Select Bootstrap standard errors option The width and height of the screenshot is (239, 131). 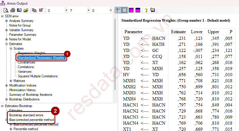(x=26, y=115)
